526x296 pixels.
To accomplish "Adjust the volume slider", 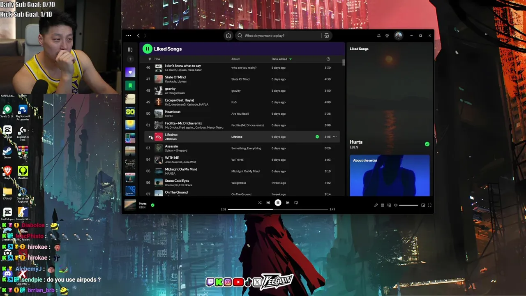I will click(409, 205).
